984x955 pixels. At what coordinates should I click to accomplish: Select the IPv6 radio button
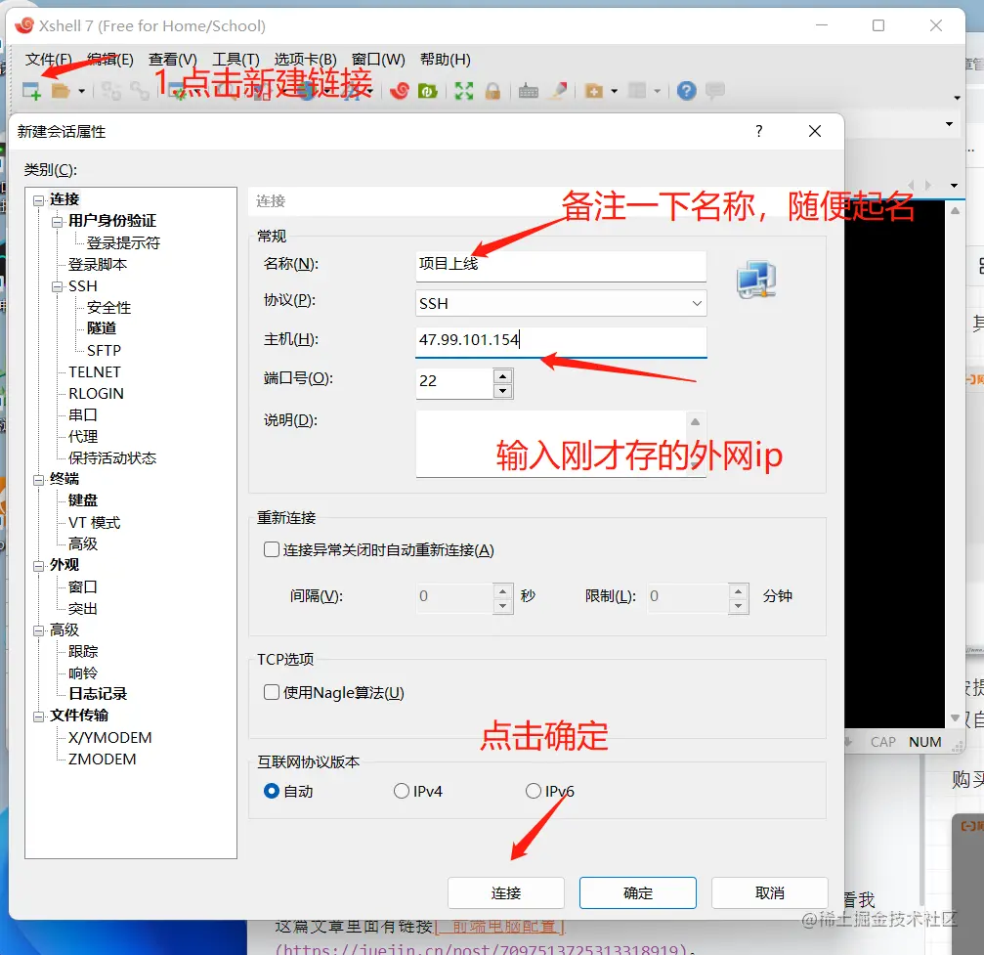tap(534, 791)
